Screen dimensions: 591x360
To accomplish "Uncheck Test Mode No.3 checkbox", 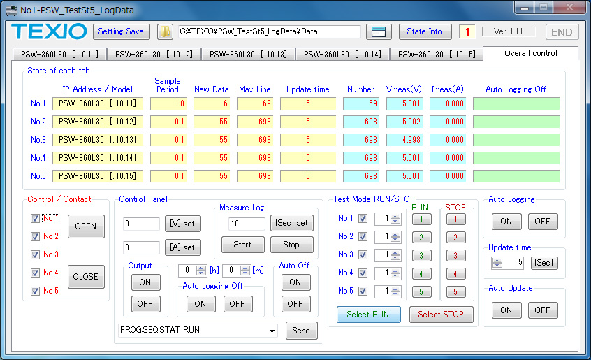I will pyautogui.click(x=363, y=254).
